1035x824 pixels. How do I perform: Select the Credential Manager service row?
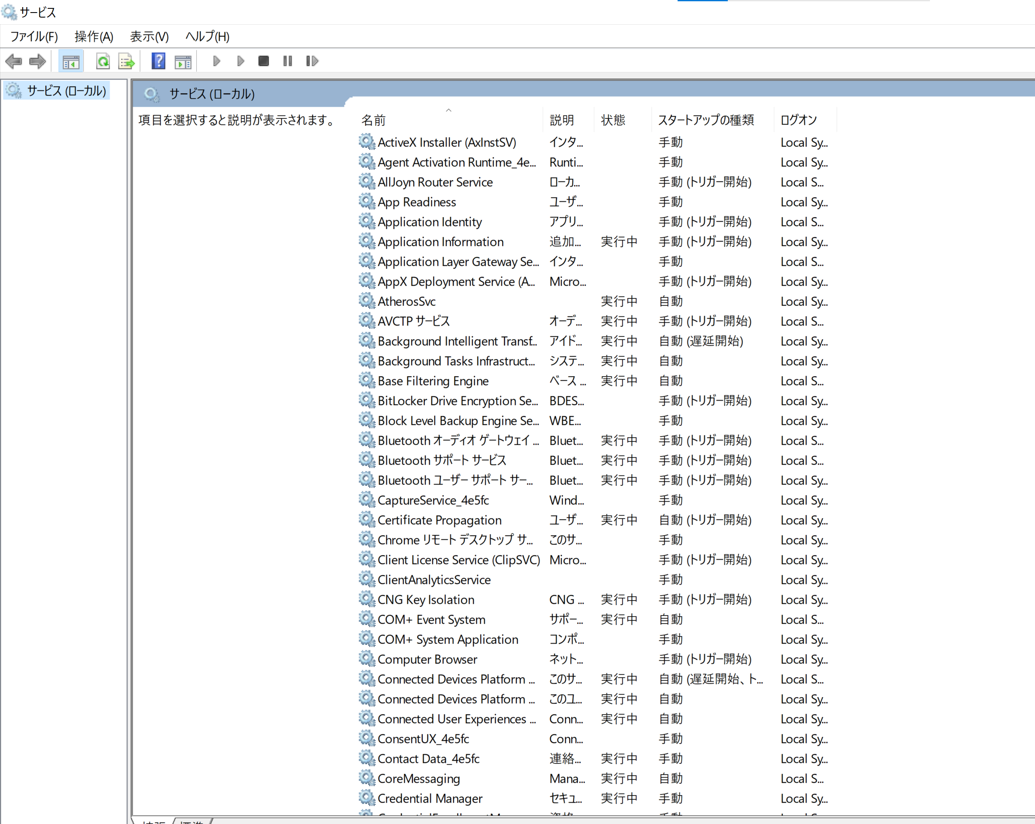coord(430,798)
